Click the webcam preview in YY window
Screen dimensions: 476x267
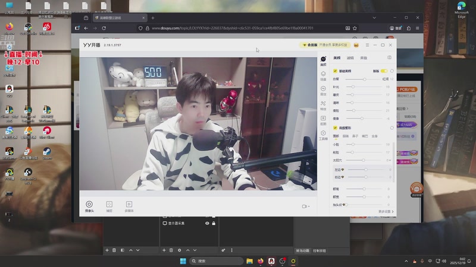tap(198, 124)
